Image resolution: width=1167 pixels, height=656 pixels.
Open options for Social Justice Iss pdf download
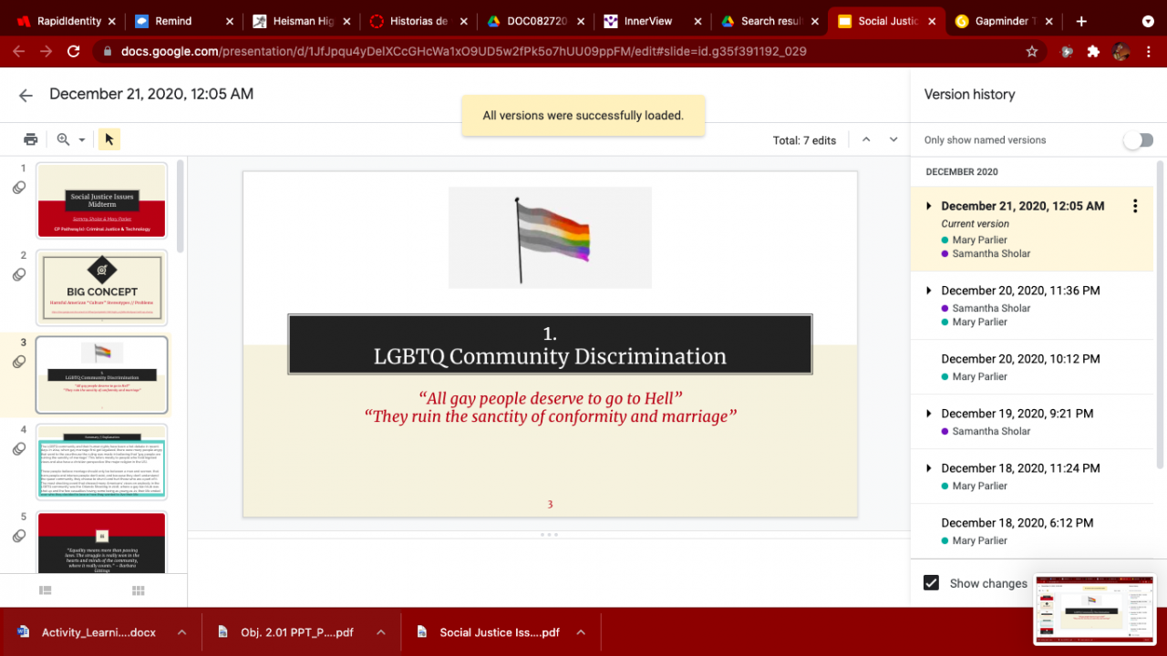[x=580, y=632]
